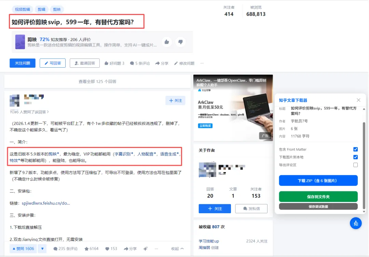Share the answer via 分享 in the bottom bar
The height and width of the screenshot is (257, 369).
click(x=130, y=248)
